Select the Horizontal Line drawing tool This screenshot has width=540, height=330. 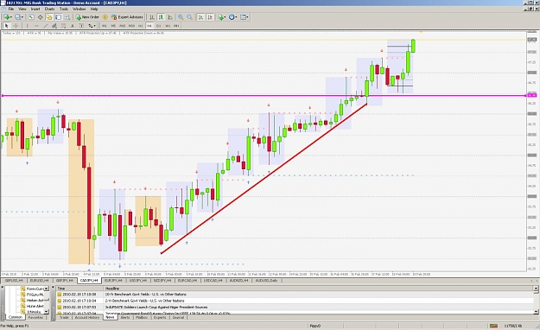pyautogui.click(x=36, y=26)
